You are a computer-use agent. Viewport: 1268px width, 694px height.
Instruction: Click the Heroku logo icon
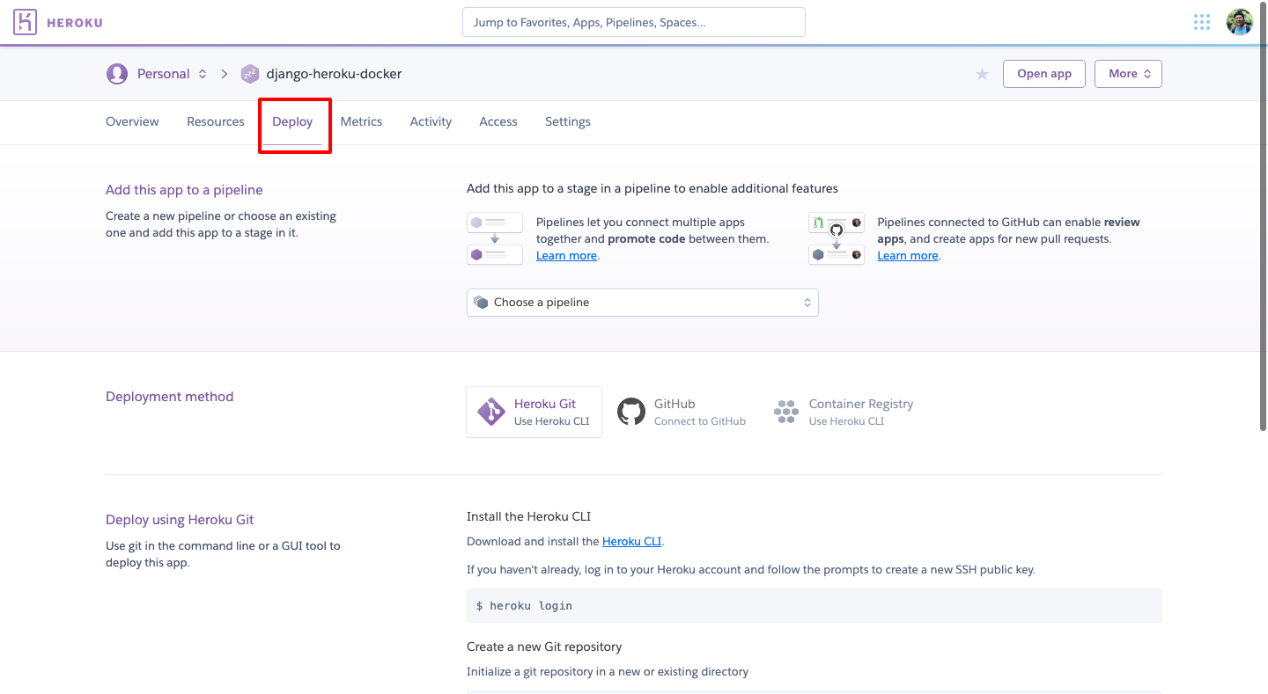click(x=26, y=22)
